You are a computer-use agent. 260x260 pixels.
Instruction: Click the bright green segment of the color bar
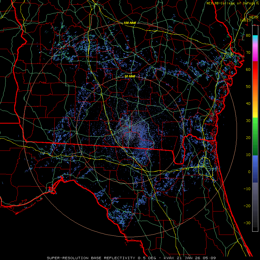[255, 124]
